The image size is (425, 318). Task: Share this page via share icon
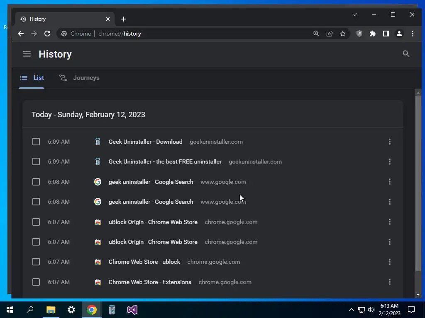[x=329, y=34]
